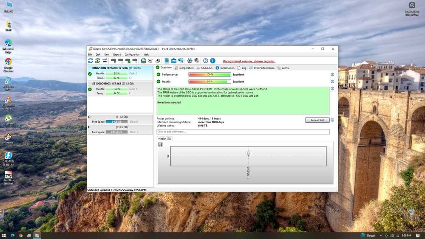Switch to the Log tab
This screenshot has height=239, width=425.
pos(242,68)
